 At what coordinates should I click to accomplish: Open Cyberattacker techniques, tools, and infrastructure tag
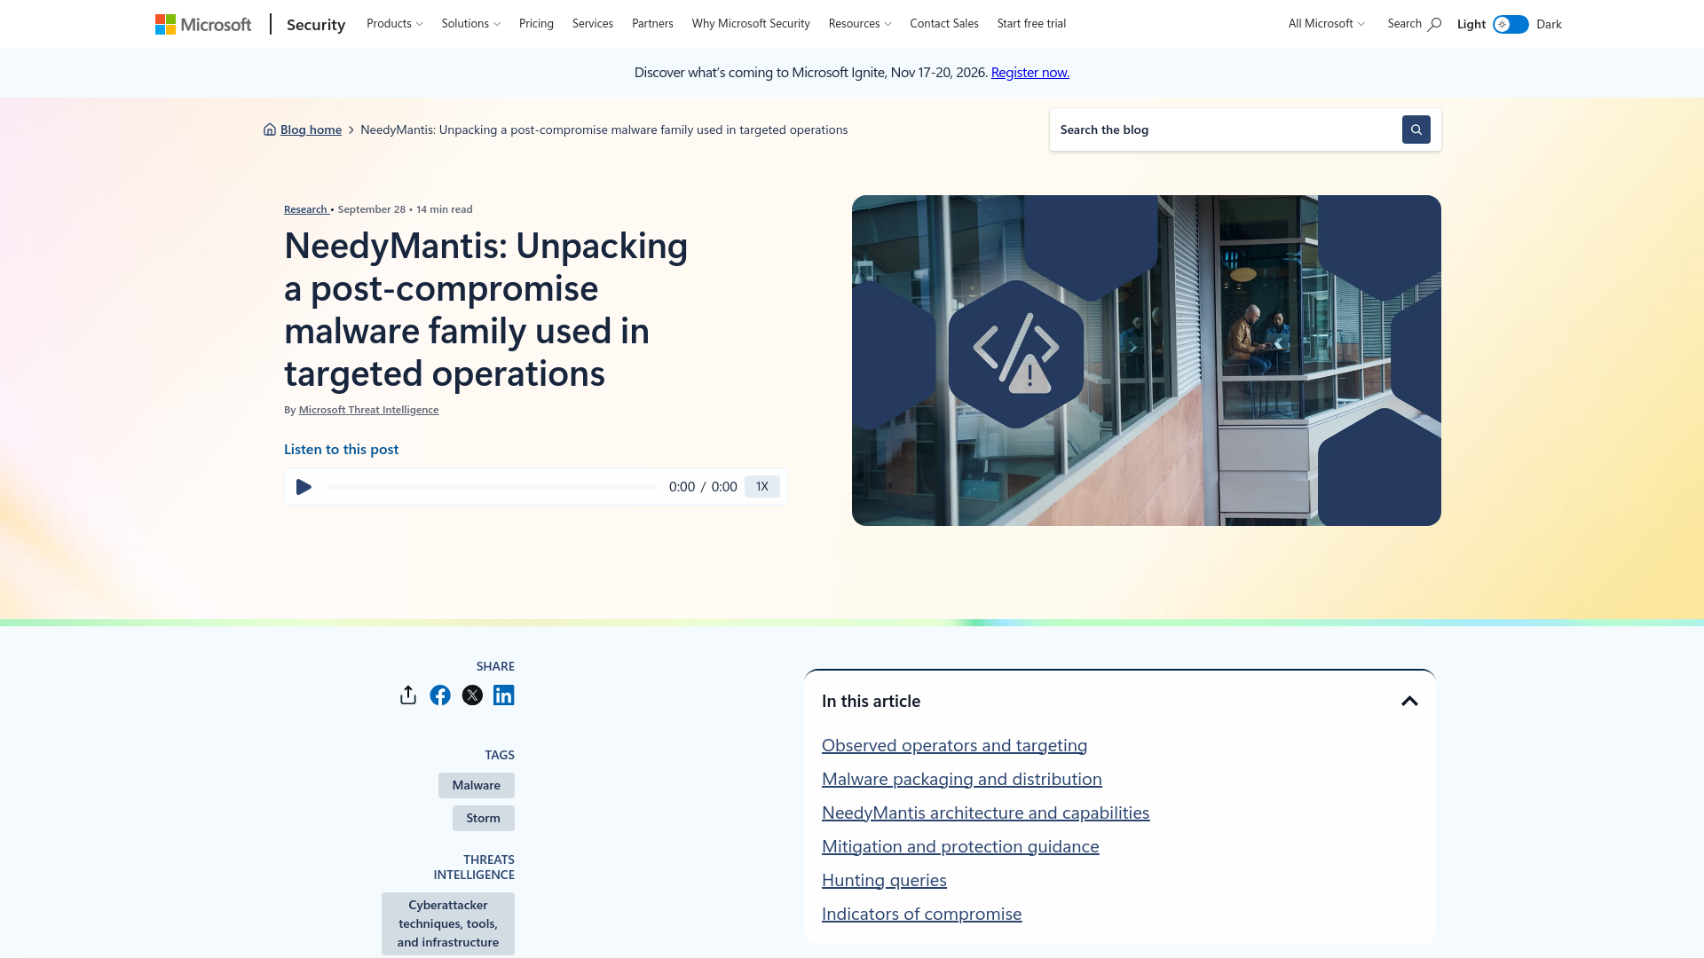(x=448, y=923)
